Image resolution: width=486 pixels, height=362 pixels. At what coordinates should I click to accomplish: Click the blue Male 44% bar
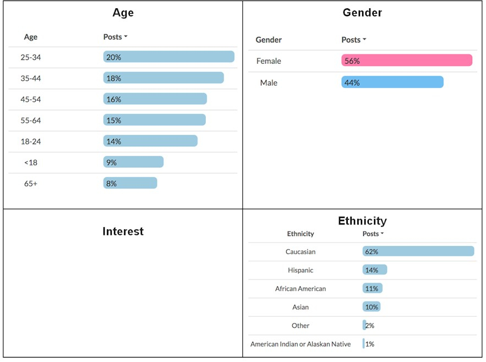[x=392, y=83]
